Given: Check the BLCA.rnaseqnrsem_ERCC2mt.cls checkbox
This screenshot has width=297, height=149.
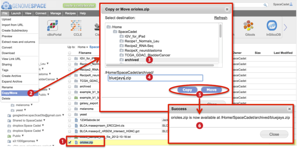Looking at the screenshot, I should [x=69, y=126].
